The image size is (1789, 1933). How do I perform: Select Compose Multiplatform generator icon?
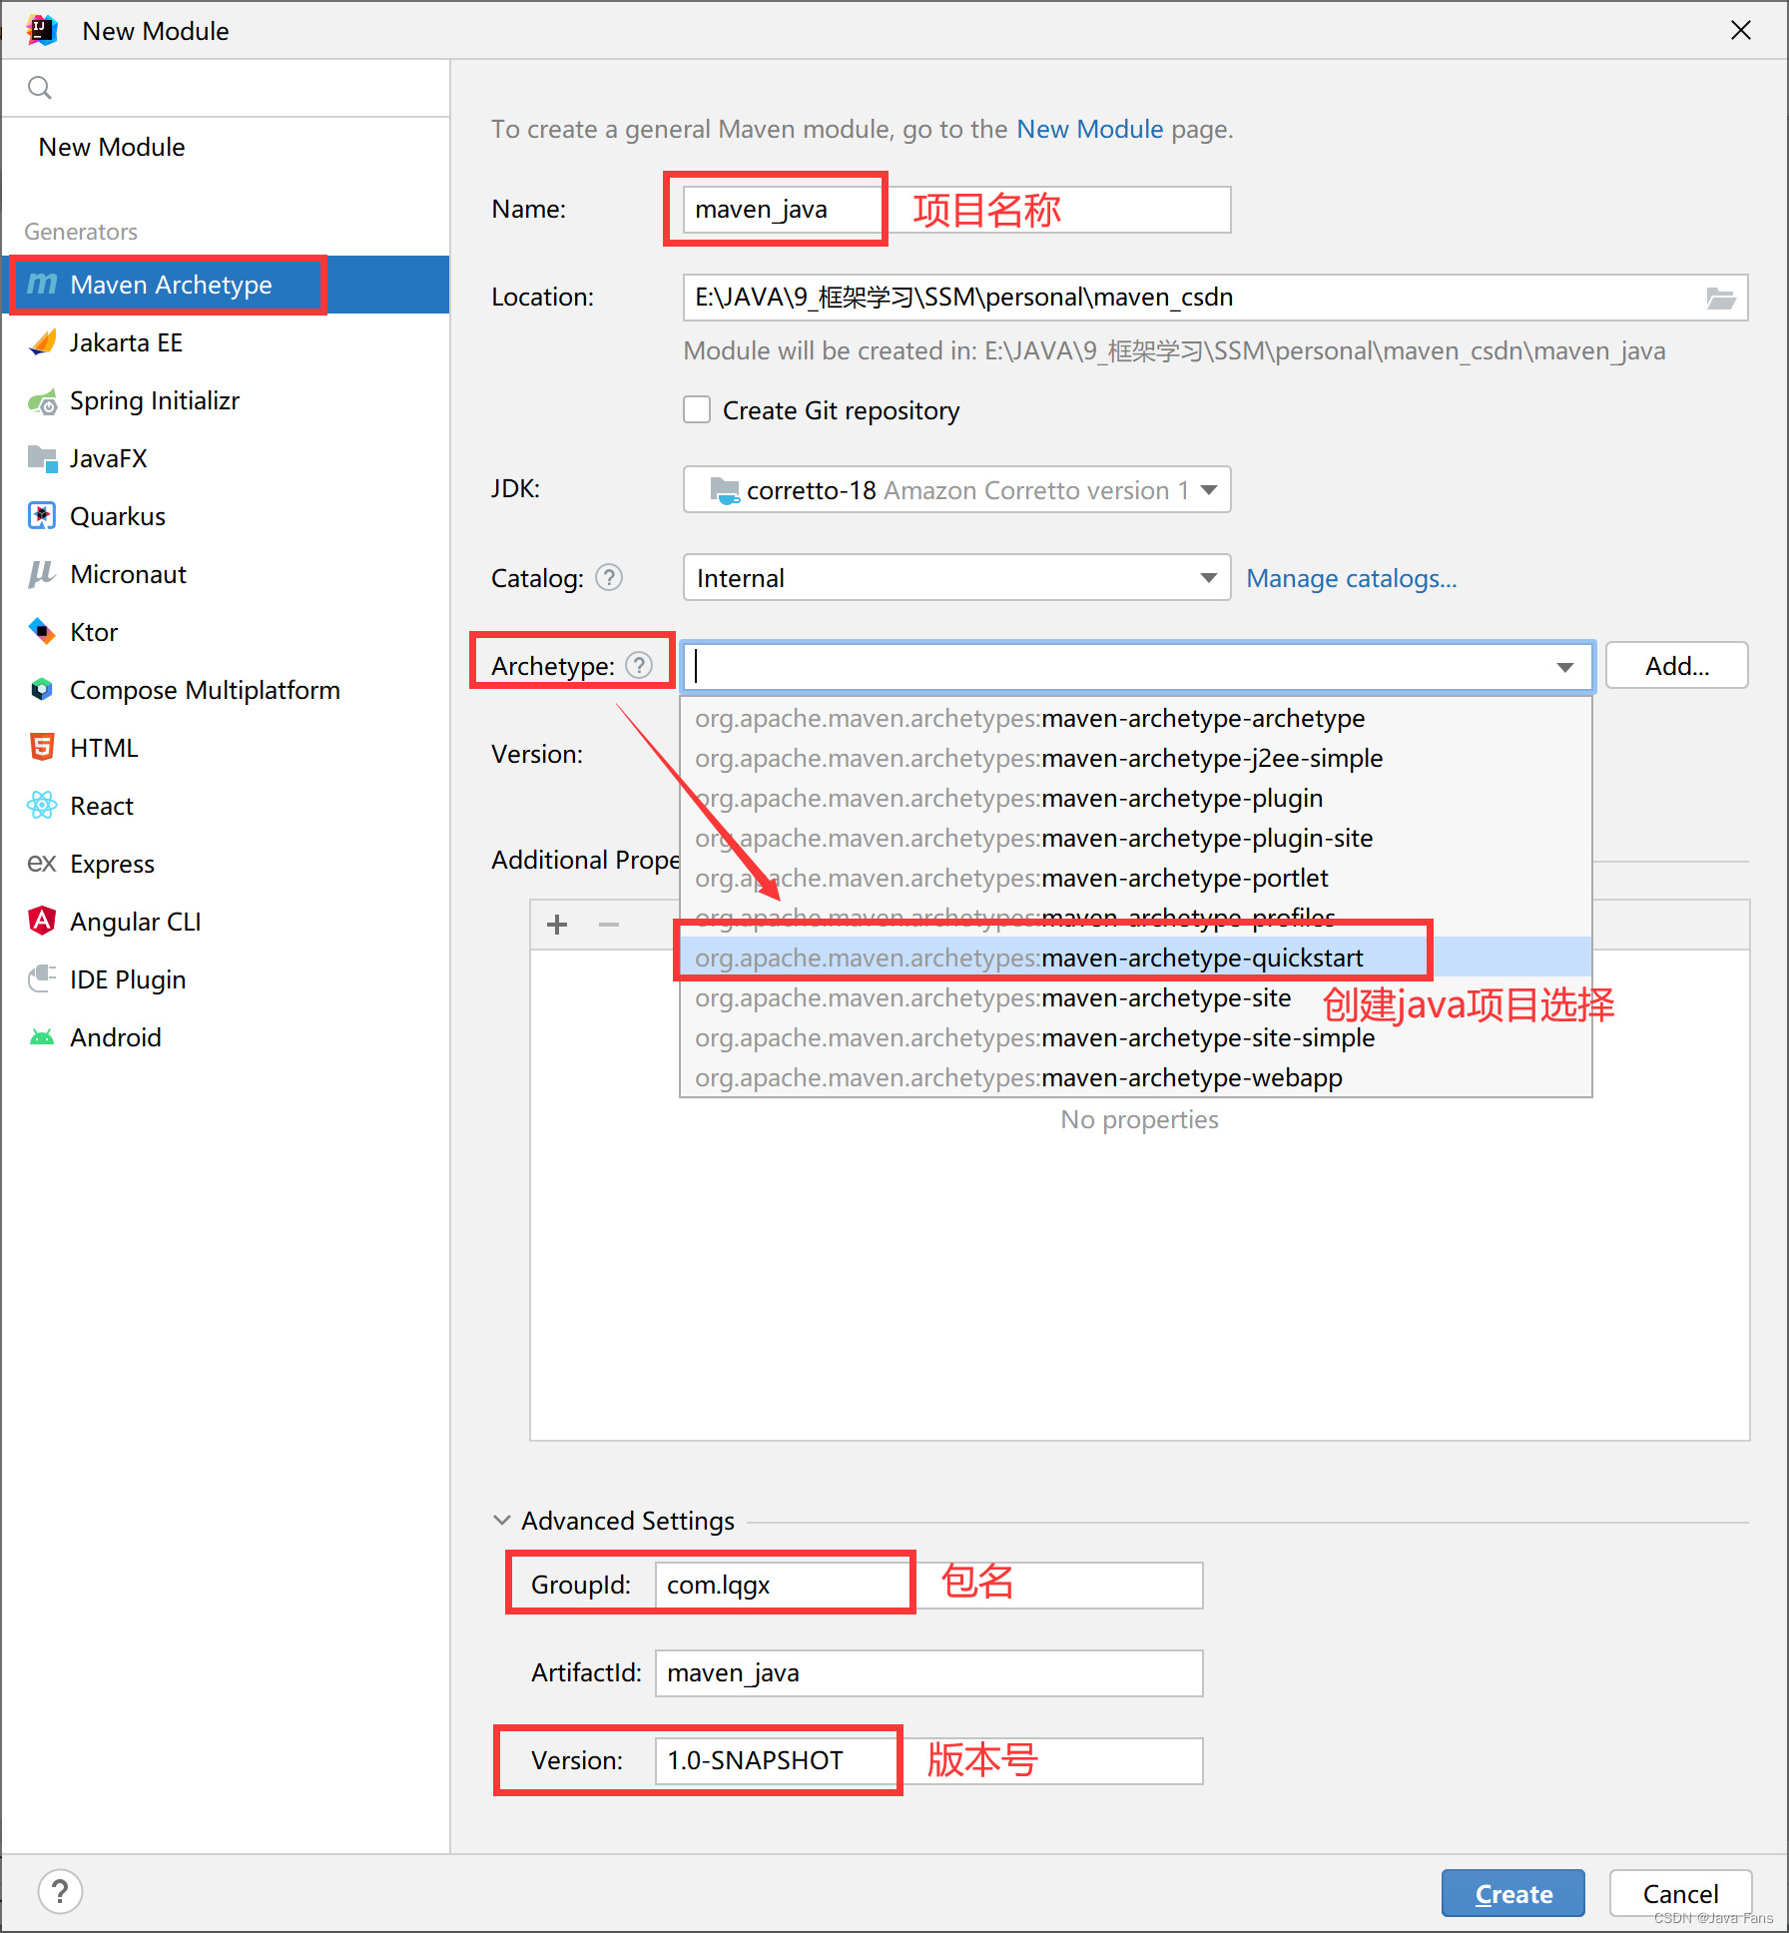tap(42, 690)
